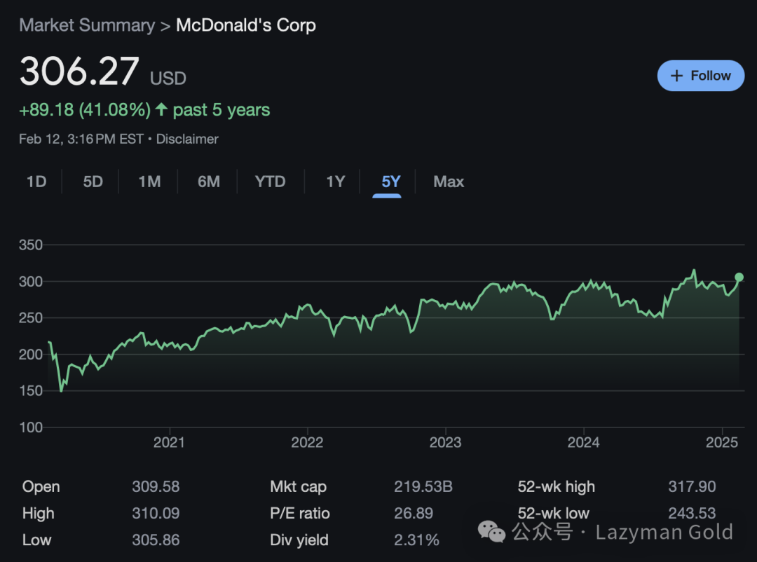The width and height of the screenshot is (757, 562).
Task: Click the 250 y-axis label
Action: coord(31,317)
